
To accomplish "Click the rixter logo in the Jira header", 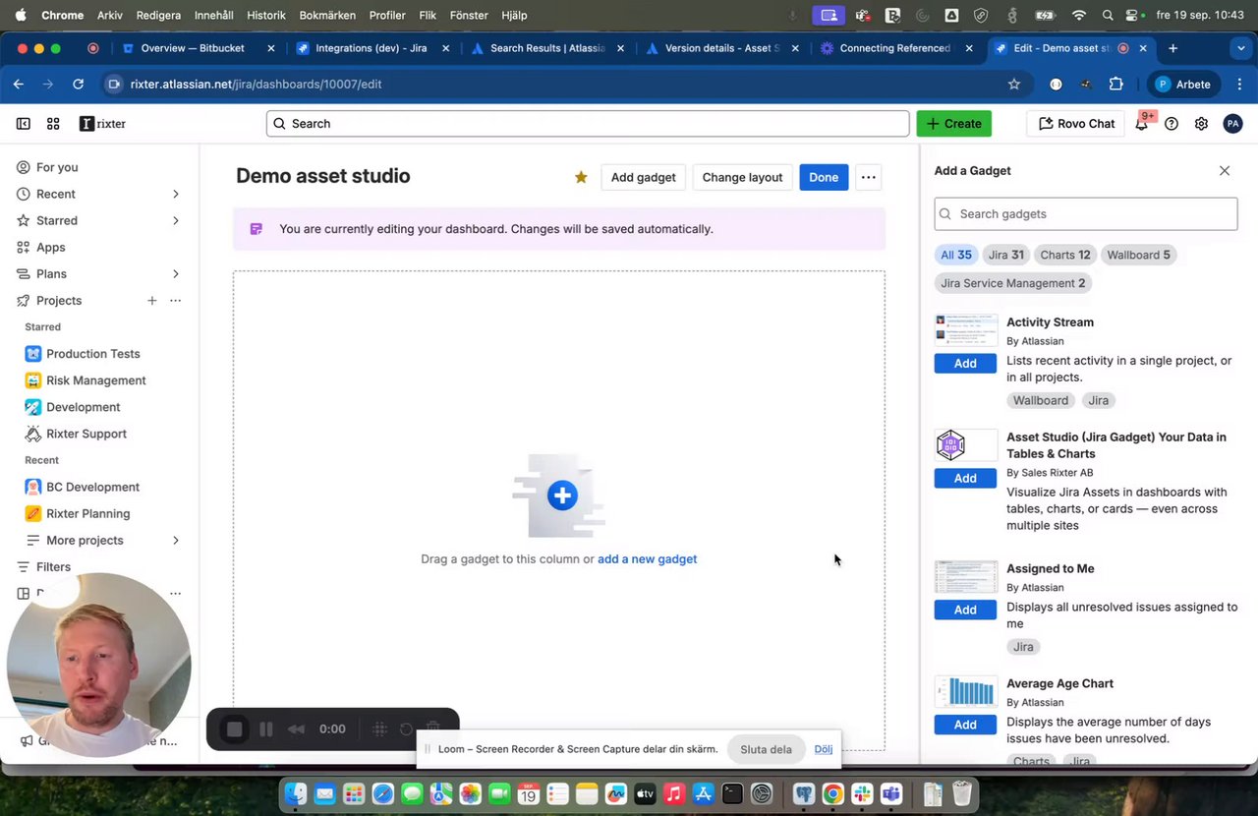I will coord(102,124).
